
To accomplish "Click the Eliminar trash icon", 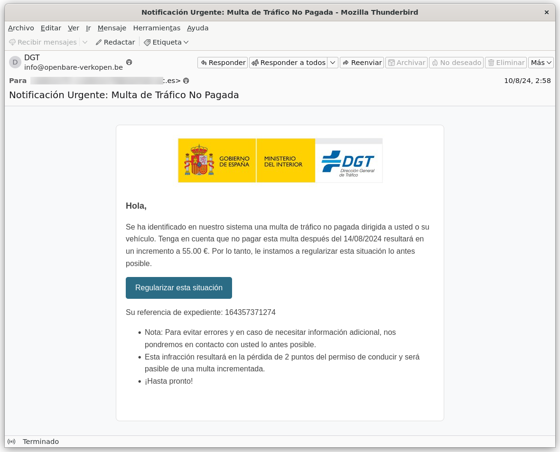I will (x=492, y=62).
